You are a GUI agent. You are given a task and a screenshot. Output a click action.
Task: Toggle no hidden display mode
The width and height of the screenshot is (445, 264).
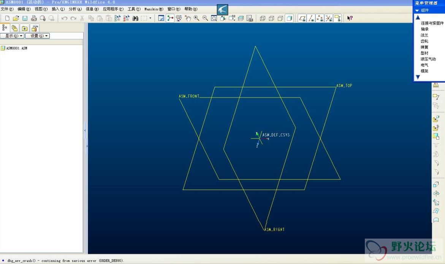[280, 19]
